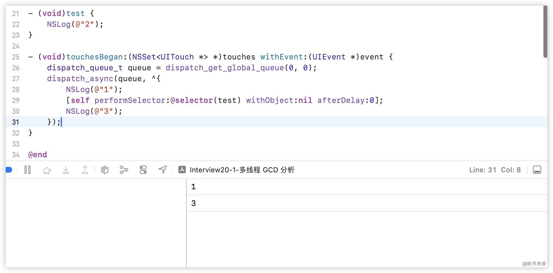
Task: Open Environment Overrides toggle icon
Action: point(143,170)
